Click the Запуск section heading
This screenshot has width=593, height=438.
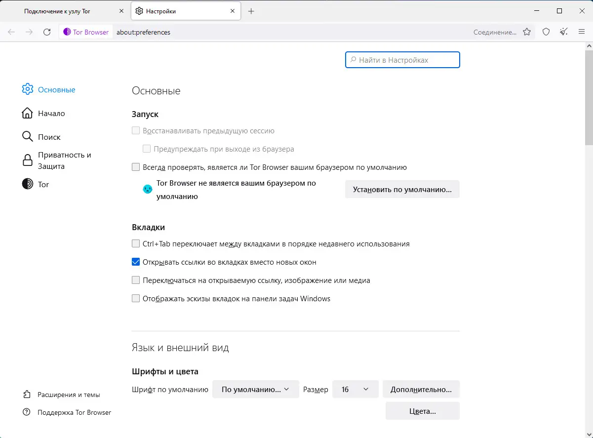[x=145, y=114]
